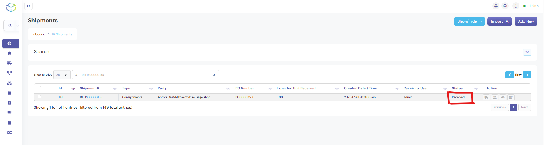Select the checkbox for shipment row 141
The image size is (544, 145).
click(x=39, y=97)
